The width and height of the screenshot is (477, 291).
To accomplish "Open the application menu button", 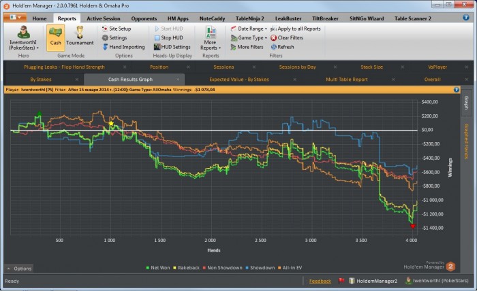I will click(x=14, y=18).
